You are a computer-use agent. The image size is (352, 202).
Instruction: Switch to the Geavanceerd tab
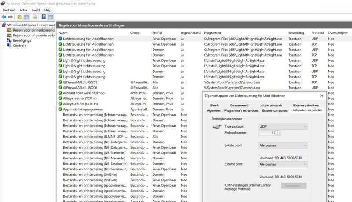click(239, 105)
